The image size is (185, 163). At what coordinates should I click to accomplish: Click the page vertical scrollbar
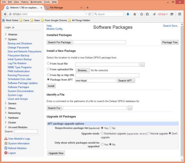click(182, 90)
